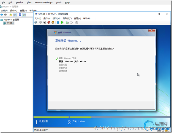The width and height of the screenshot is (172, 133).
Task: Minimize the VM connection window
Action: (x=151, y=14)
